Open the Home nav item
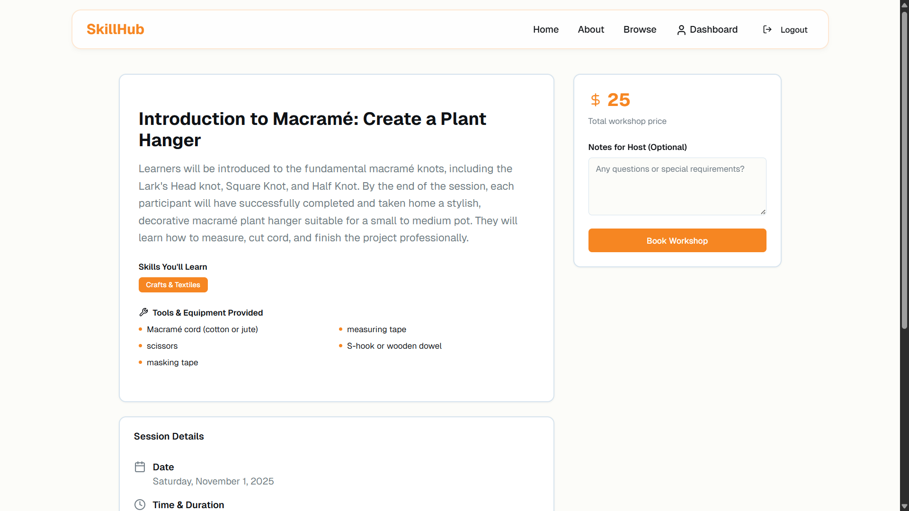 point(545,29)
